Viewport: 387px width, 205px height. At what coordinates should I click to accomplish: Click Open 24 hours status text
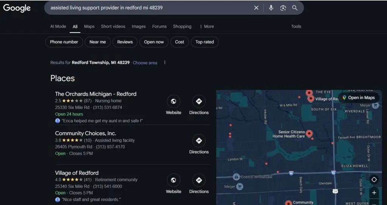69,114
